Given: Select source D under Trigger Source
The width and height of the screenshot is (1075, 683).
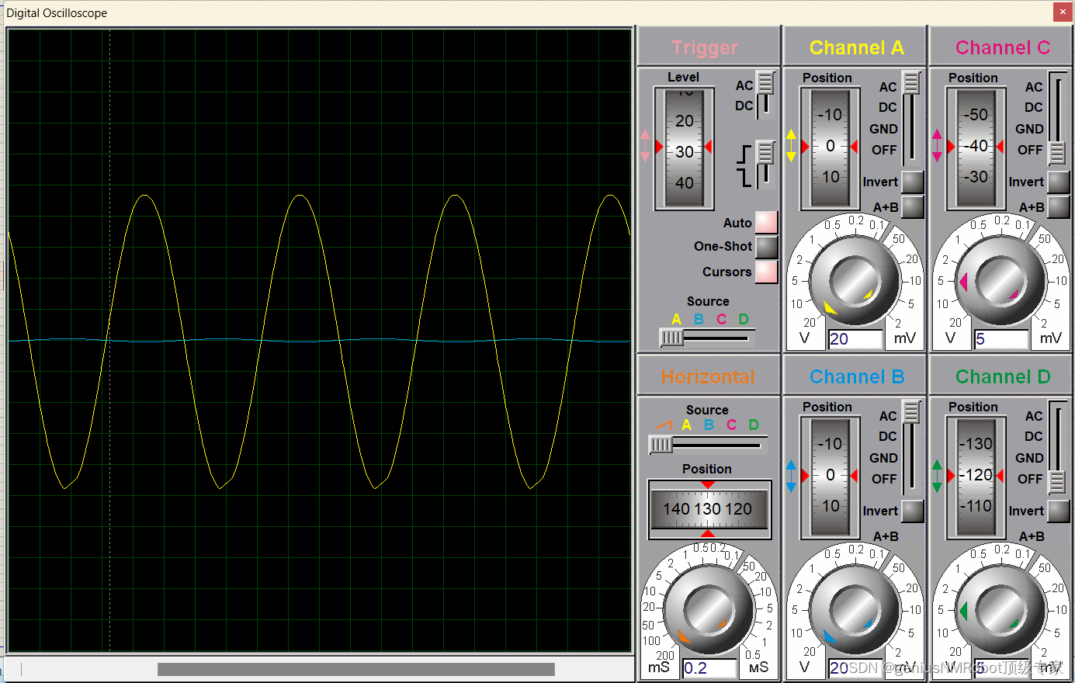Looking at the screenshot, I should tap(744, 319).
